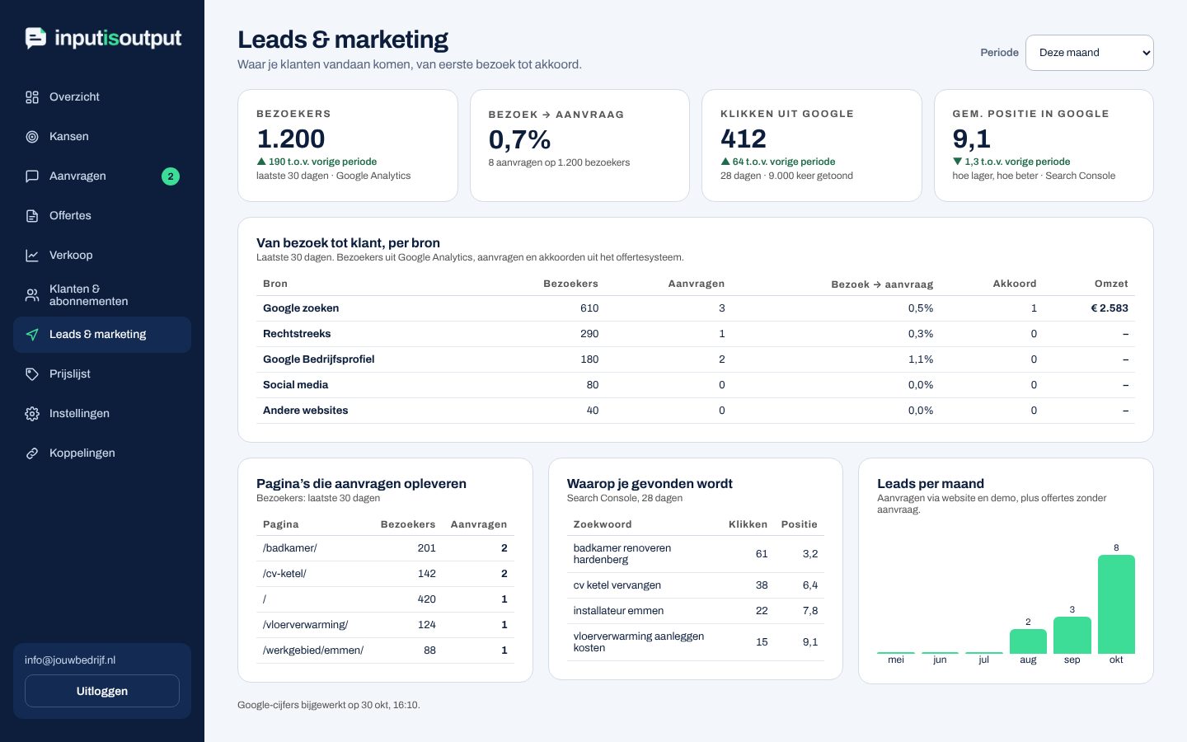The width and height of the screenshot is (1187, 742).
Task: Click the Kansen target icon
Action: tap(32, 137)
